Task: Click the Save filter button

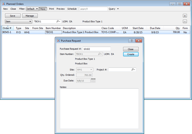Action: 13,16
